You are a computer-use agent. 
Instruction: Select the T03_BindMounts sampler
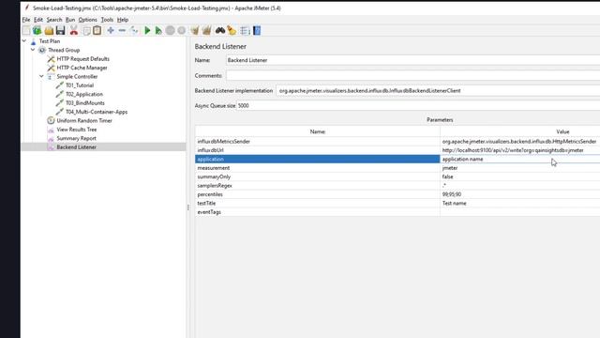point(85,102)
